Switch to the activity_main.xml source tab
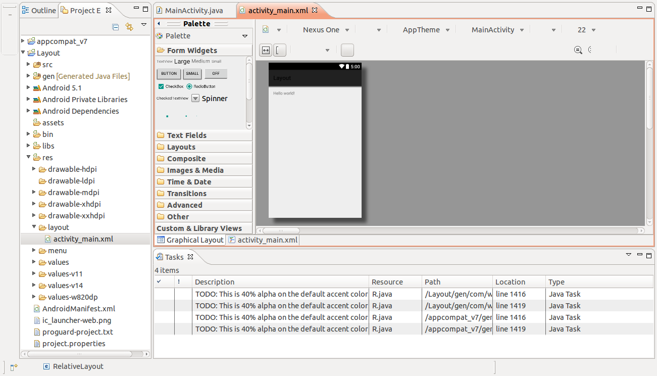 263,240
